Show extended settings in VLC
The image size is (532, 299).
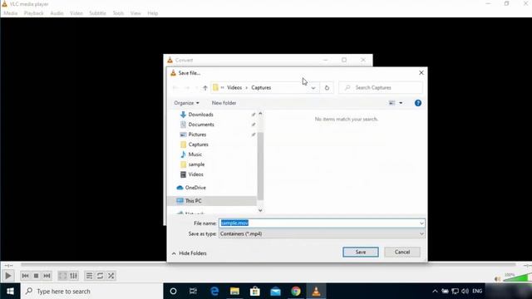(74, 276)
